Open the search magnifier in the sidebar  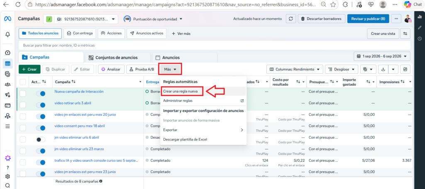click(7, 186)
